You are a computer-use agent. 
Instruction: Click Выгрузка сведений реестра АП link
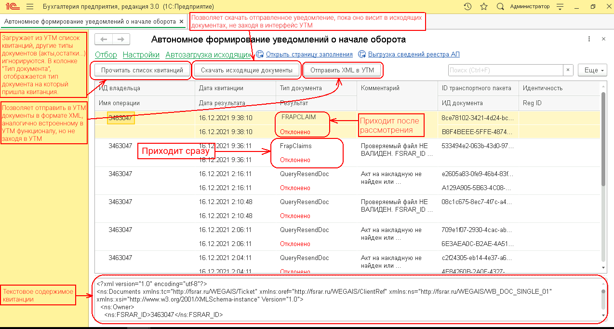(x=414, y=55)
